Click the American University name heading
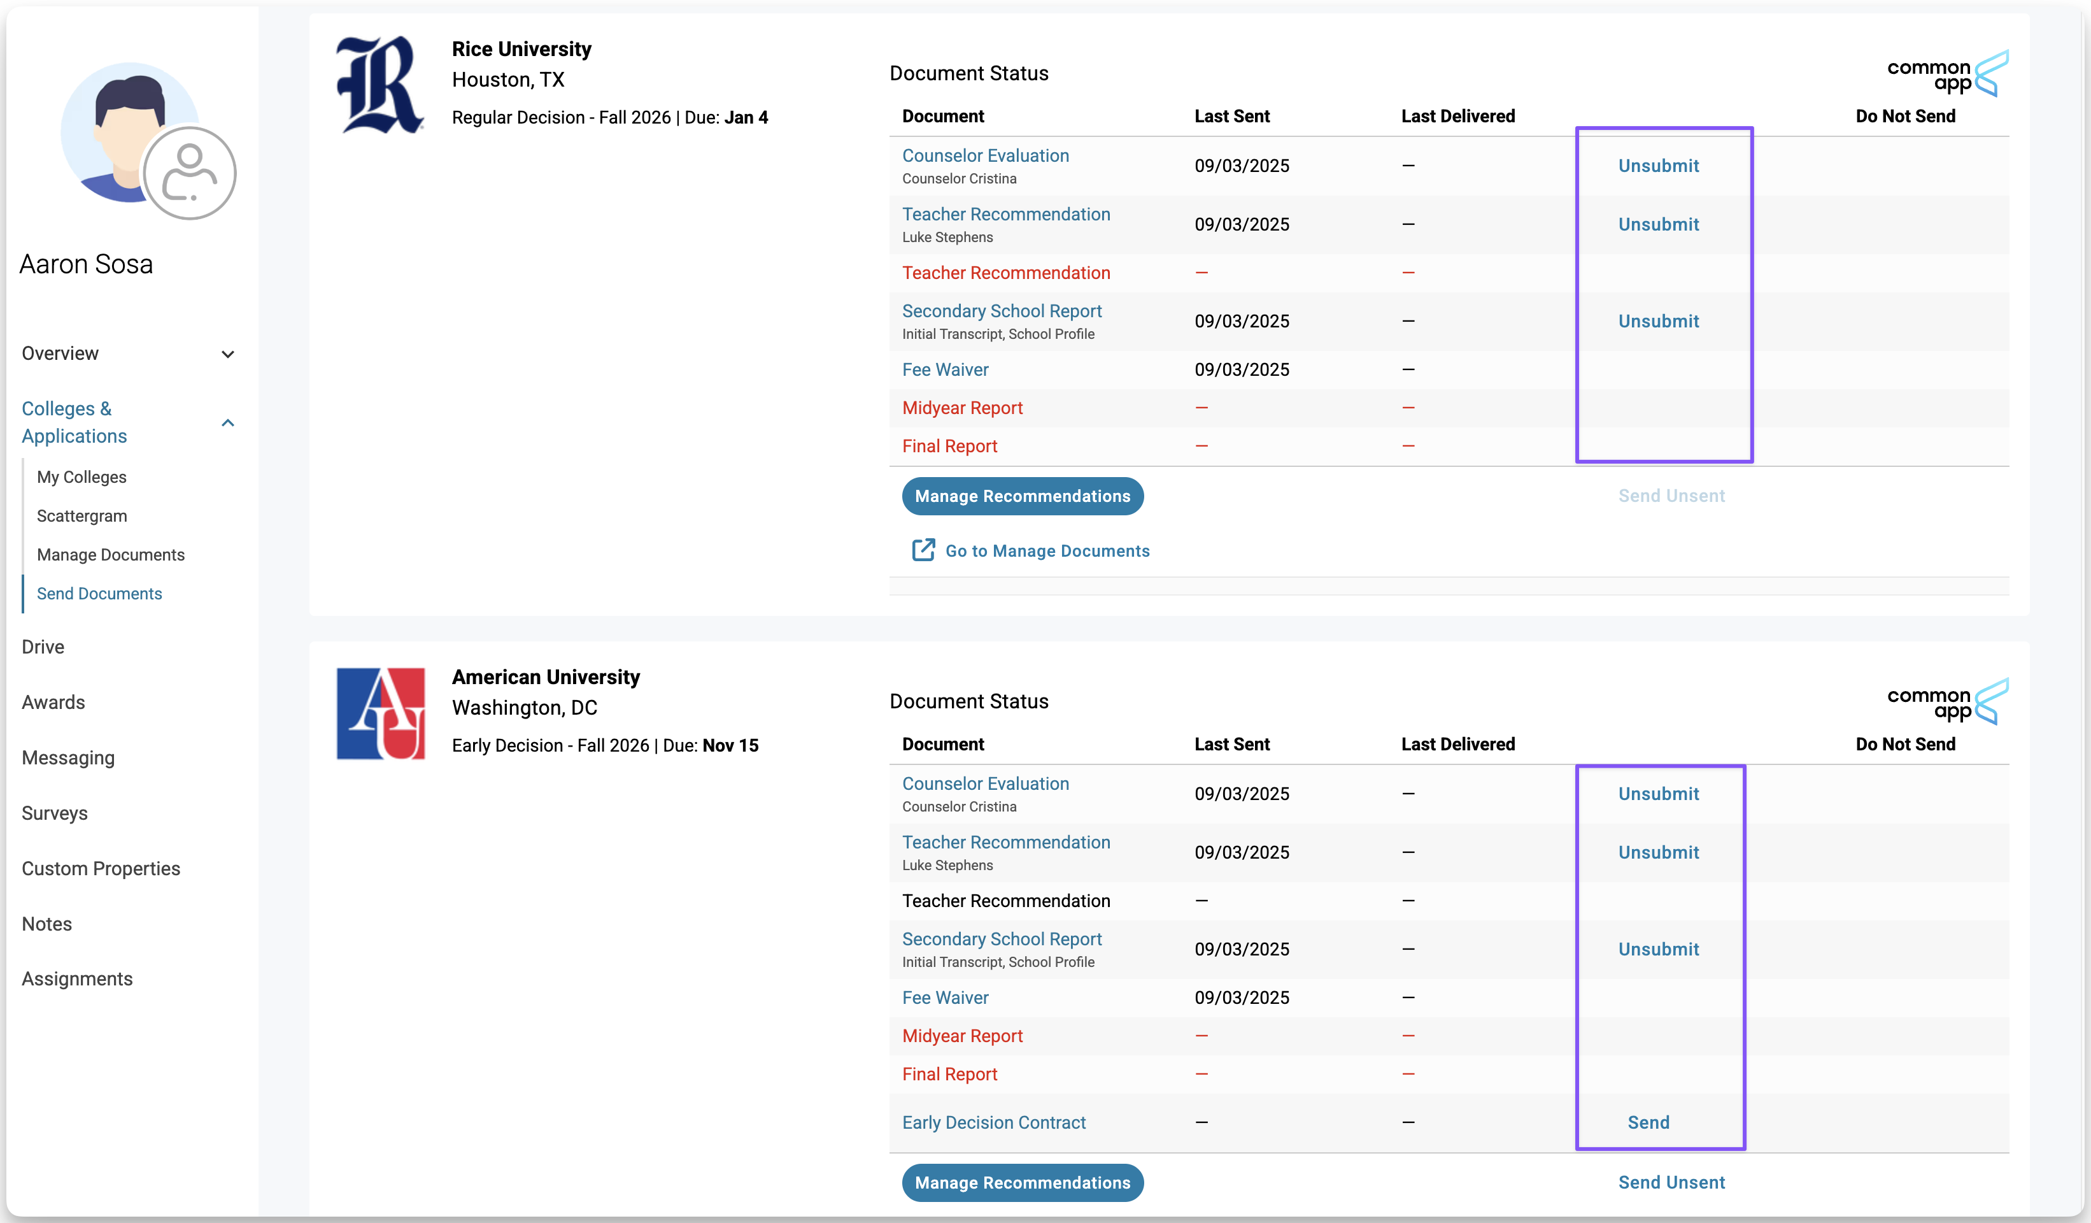2091x1223 pixels. [x=545, y=678]
